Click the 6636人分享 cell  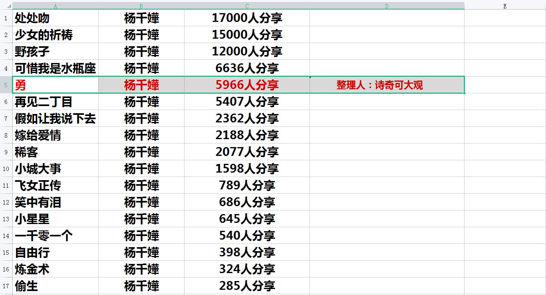click(x=247, y=68)
